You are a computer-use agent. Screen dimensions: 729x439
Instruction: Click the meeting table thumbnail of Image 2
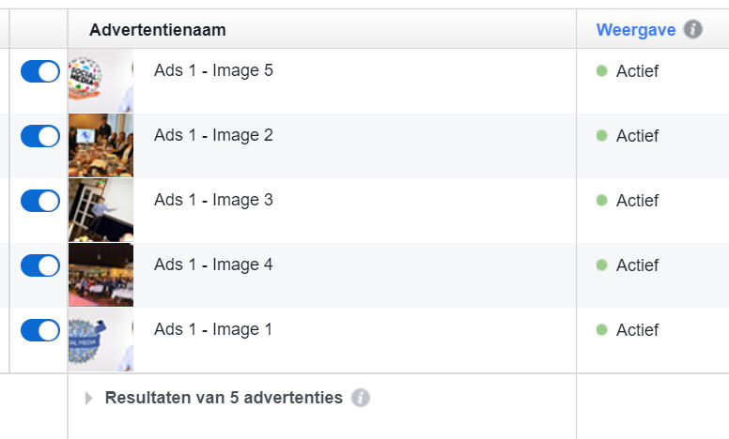click(x=101, y=145)
